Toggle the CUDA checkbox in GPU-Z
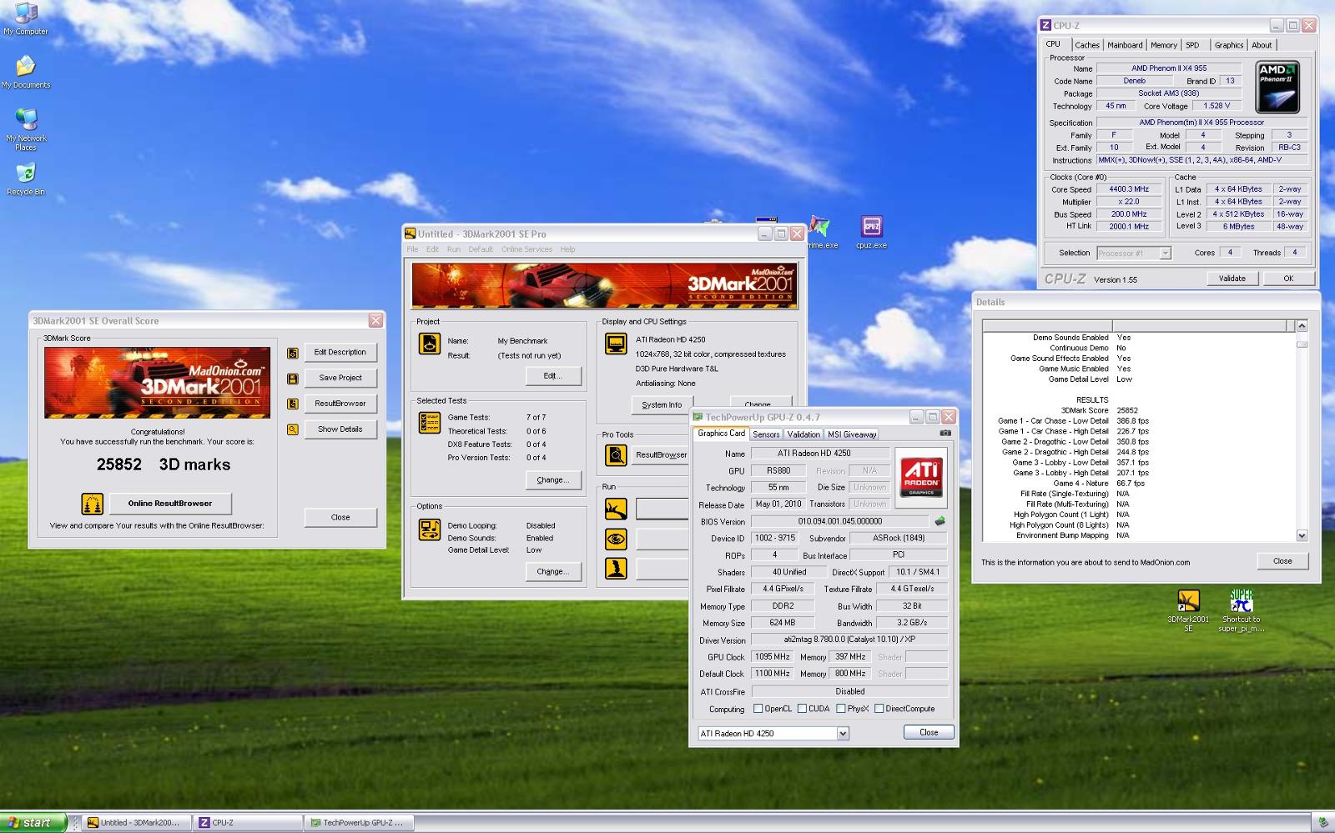The image size is (1335, 833). [802, 709]
